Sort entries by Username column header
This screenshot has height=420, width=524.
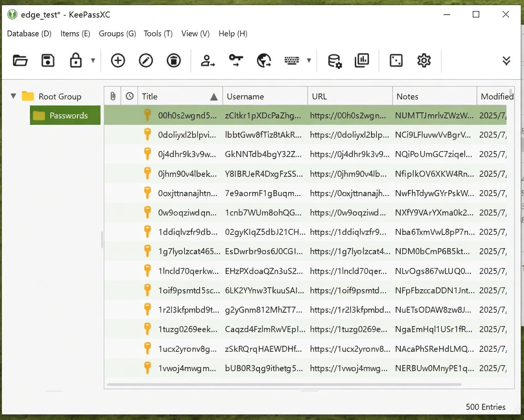265,96
